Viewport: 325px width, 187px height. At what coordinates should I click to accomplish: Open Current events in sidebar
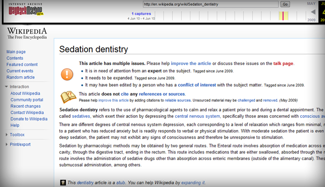[20, 71]
